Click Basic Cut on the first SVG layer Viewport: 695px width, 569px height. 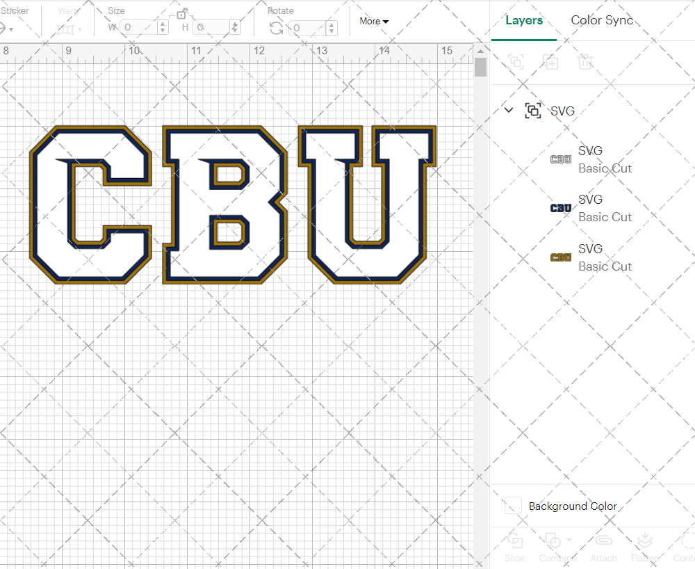(605, 168)
